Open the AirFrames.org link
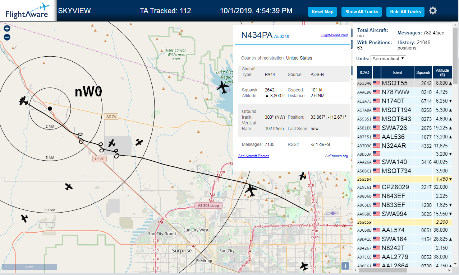 tap(336, 156)
